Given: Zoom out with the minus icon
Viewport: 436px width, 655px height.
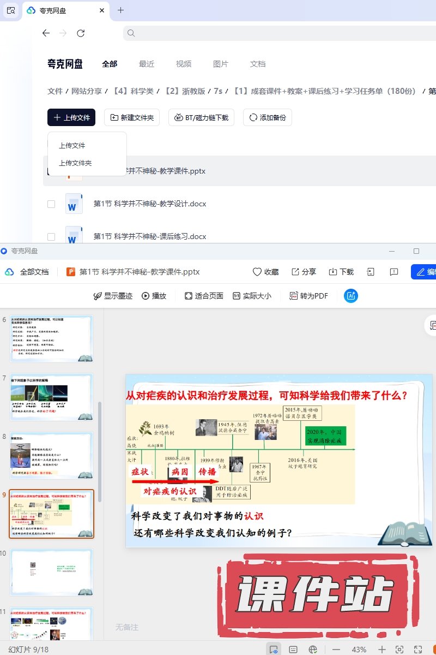Looking at the screenshot, I should click(x=336, y=650).
